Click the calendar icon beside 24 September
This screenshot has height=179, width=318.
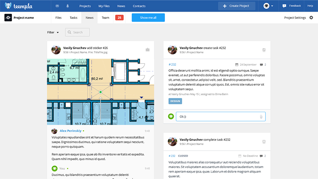coord(237,65)
